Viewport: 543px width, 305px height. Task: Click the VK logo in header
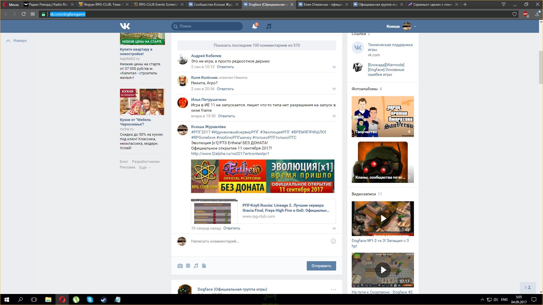point(125,26)
